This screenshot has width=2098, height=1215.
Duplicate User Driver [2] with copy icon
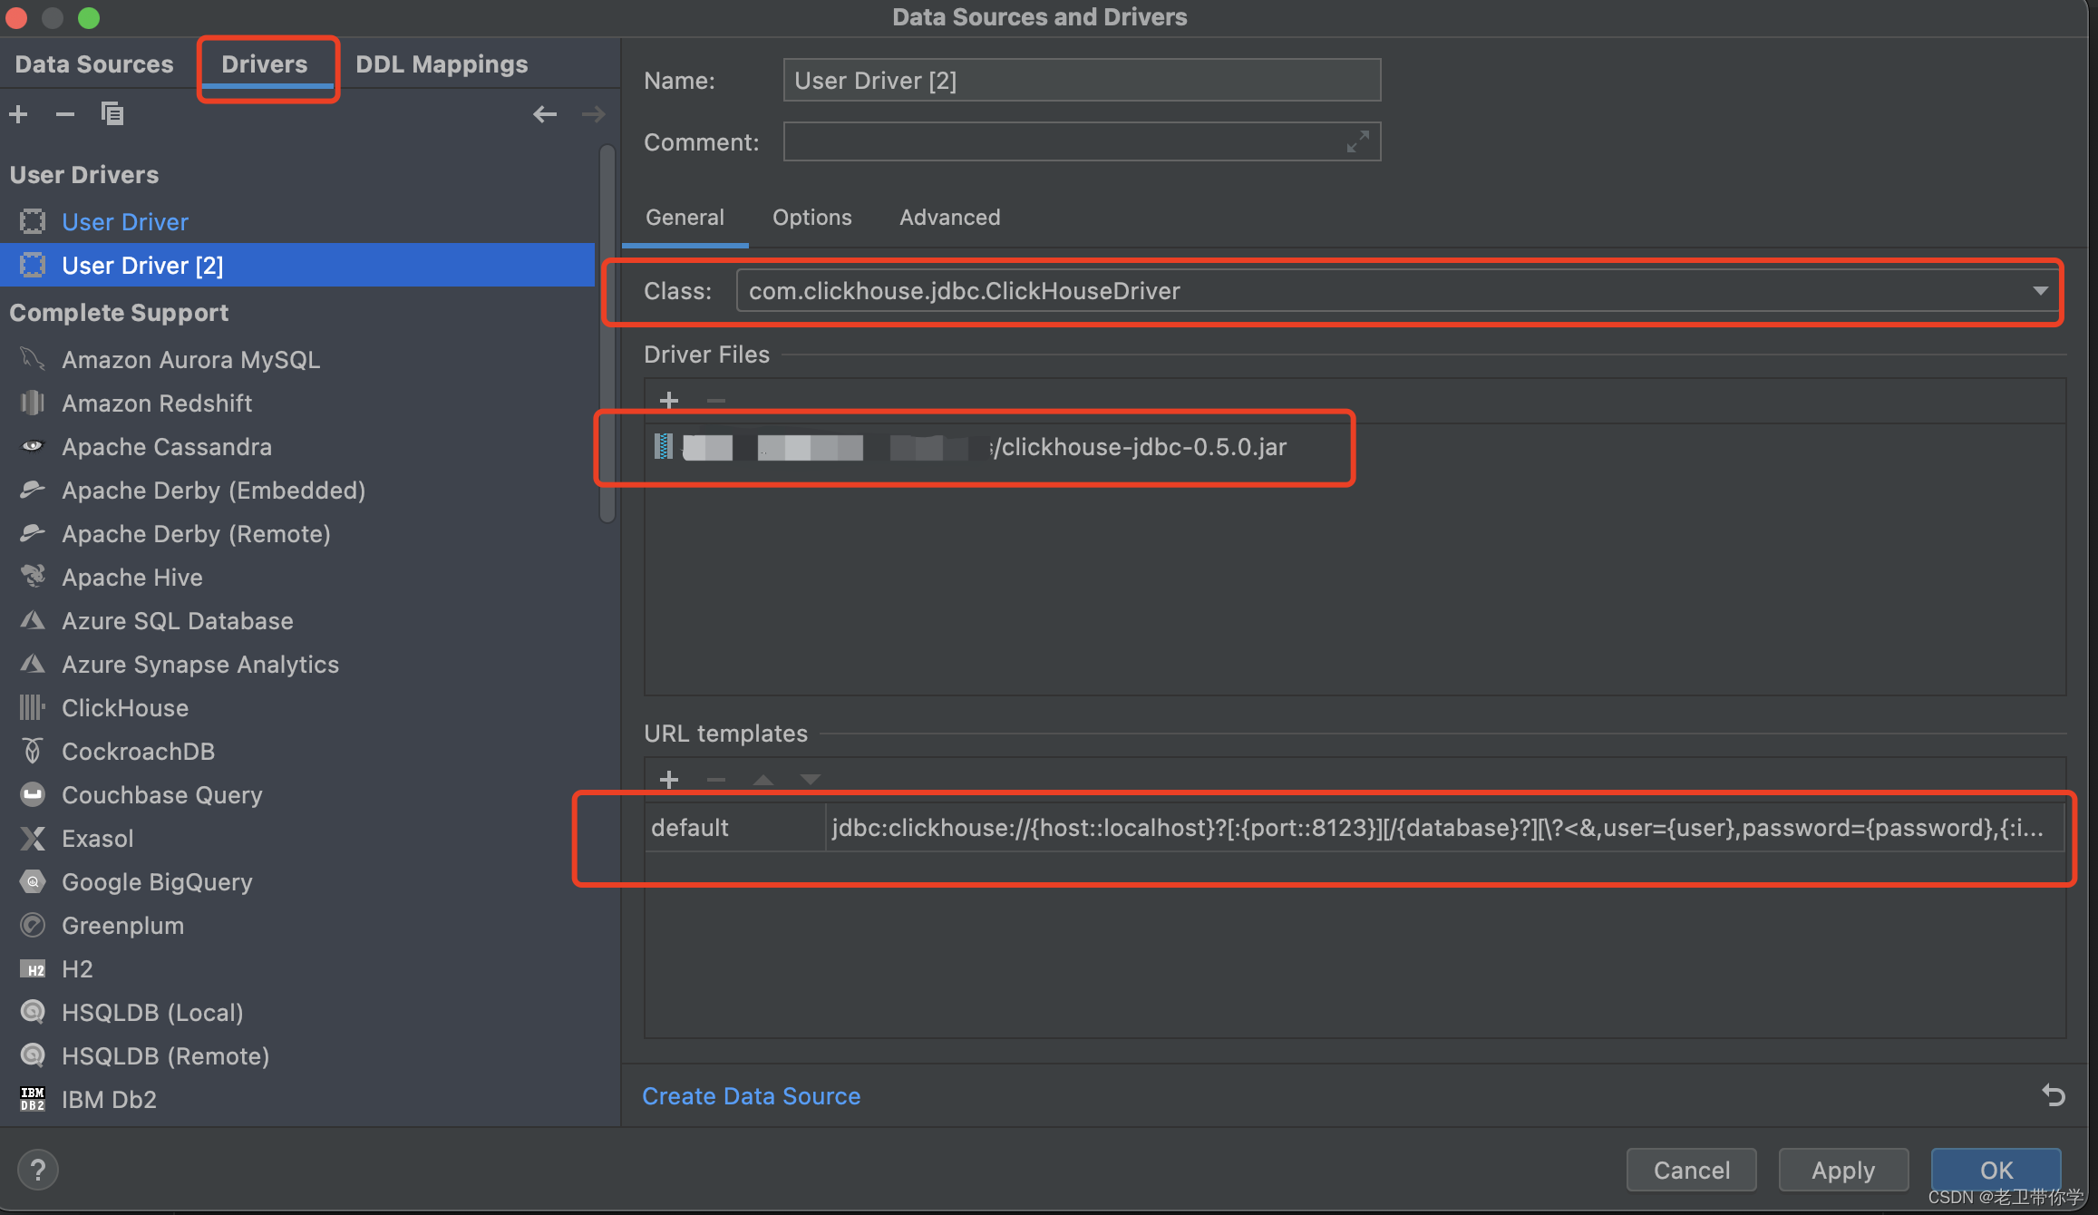(x=112, y=113)
